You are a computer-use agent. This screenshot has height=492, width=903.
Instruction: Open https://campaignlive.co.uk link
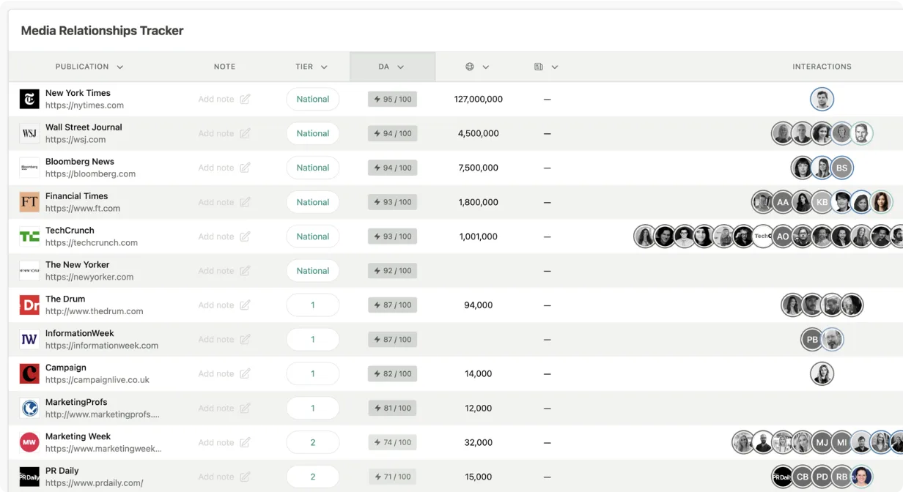97,380
